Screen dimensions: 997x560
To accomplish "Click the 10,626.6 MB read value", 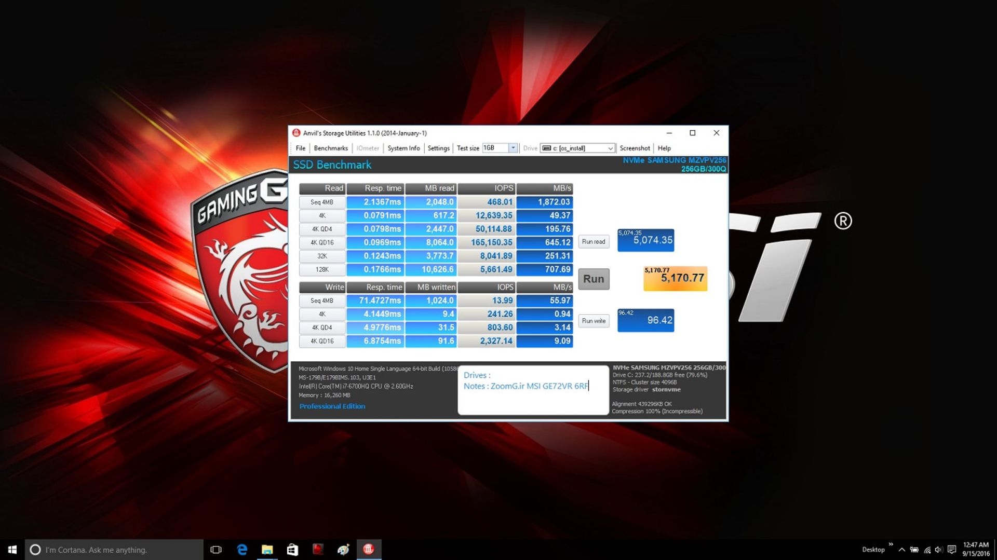I will pos(430,270).
